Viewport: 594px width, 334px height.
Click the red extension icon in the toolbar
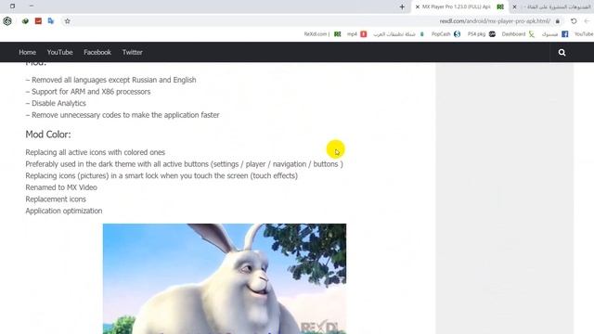click(38, 21)
